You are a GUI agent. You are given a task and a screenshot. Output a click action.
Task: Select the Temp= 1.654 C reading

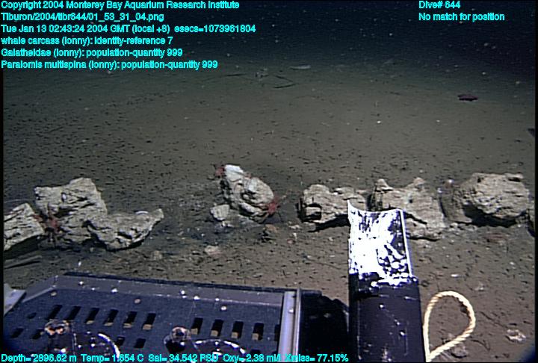(112, 358)
